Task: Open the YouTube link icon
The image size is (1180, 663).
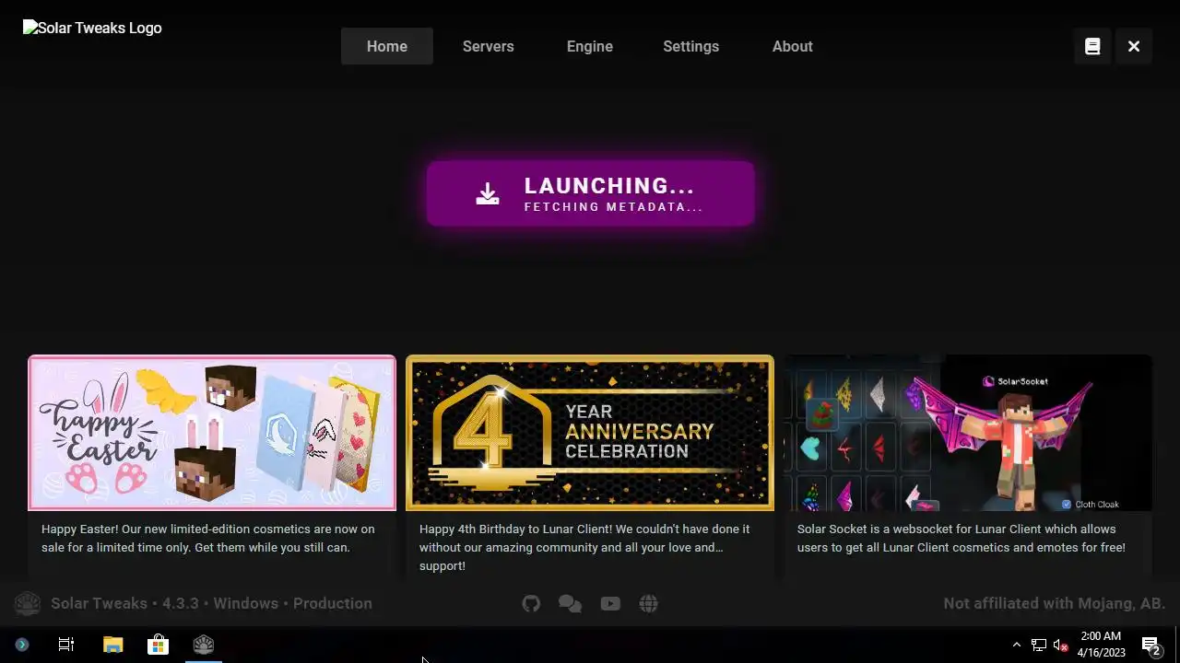Action: pos(610,604)
